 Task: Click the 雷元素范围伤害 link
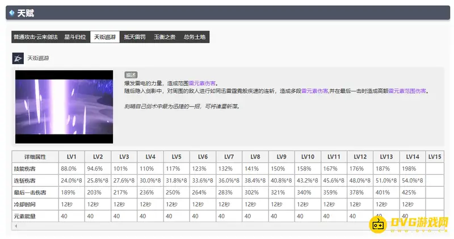tap(407, 91)
